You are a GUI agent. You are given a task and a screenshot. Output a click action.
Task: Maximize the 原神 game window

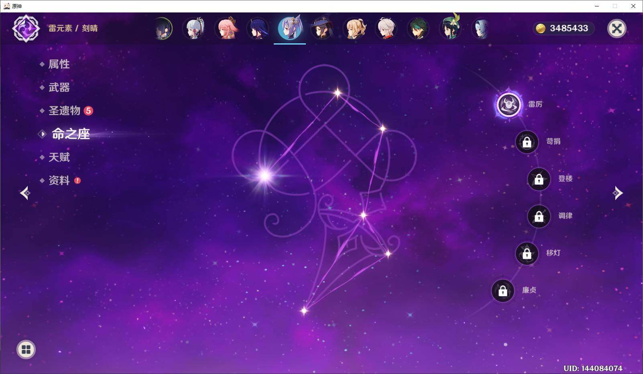click(615, 6)
